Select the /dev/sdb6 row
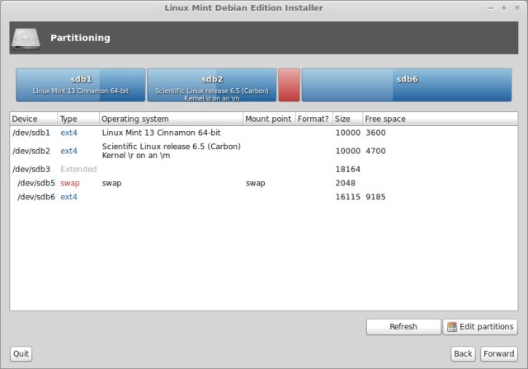 264,197
